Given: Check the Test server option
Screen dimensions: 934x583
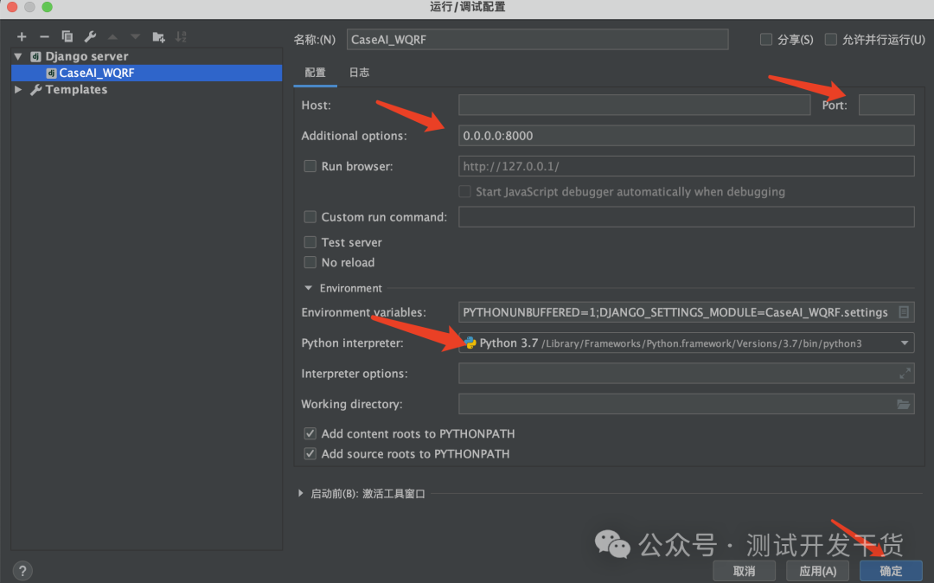Looking at the screenshot, I should (x=310, y=242).
